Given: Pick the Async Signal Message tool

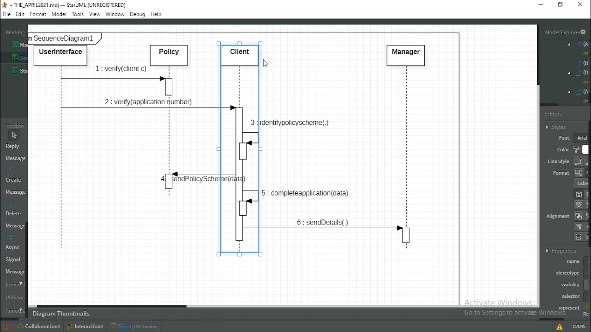Looking at the screenshot, I should 15,255.
